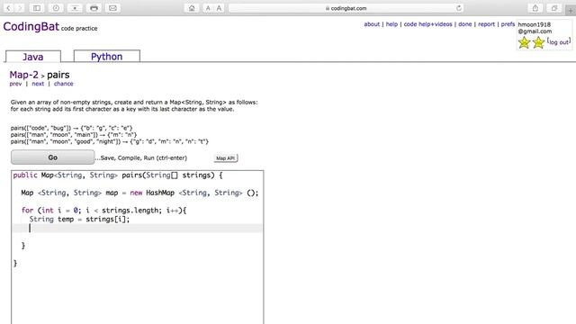Go to the home page icon
Image resolution: width=576 pixels, height=324 pixels.
click(x=192, y=8)
